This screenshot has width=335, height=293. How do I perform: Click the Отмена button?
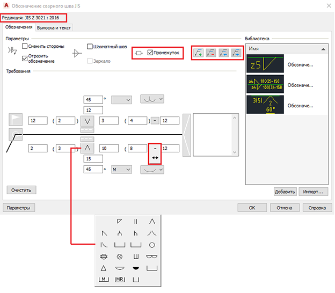(285, 208)
